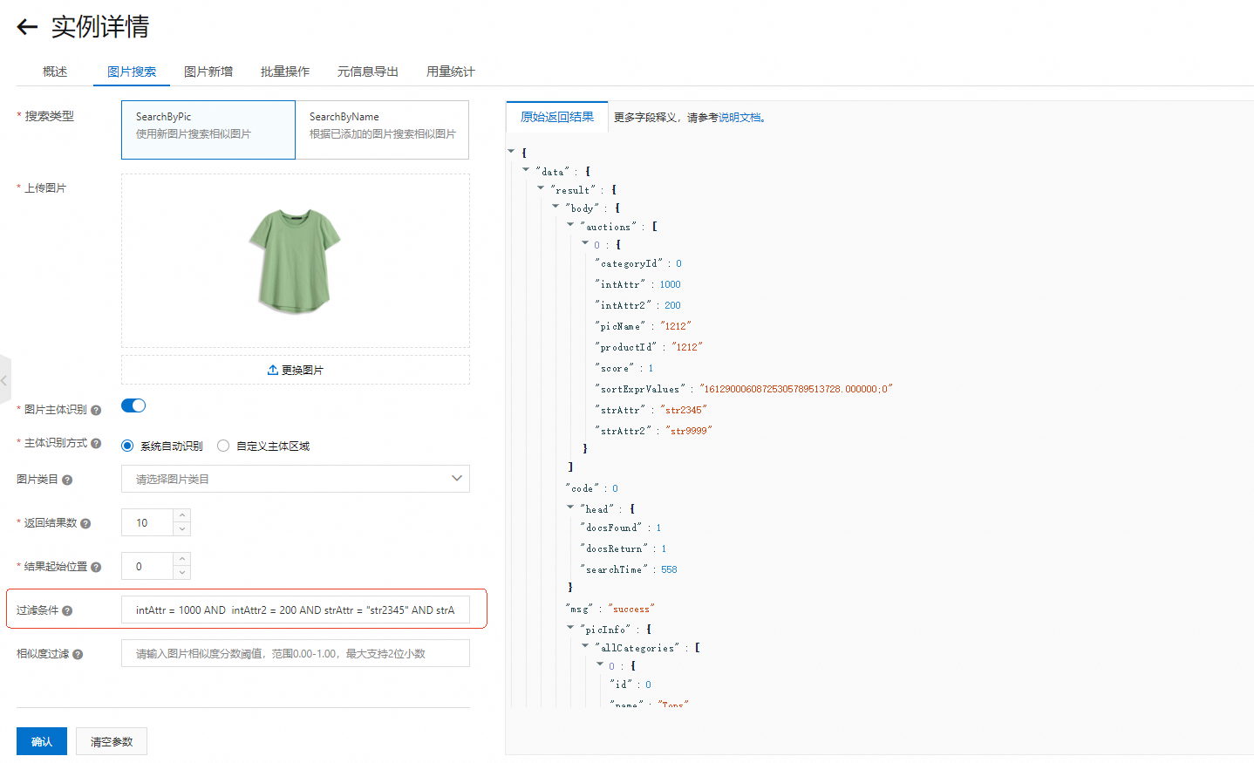Click the 实例详情 page title
The height and width of the screenshot is (763, 1254).
pyautogui.click(x=100, y=27)
